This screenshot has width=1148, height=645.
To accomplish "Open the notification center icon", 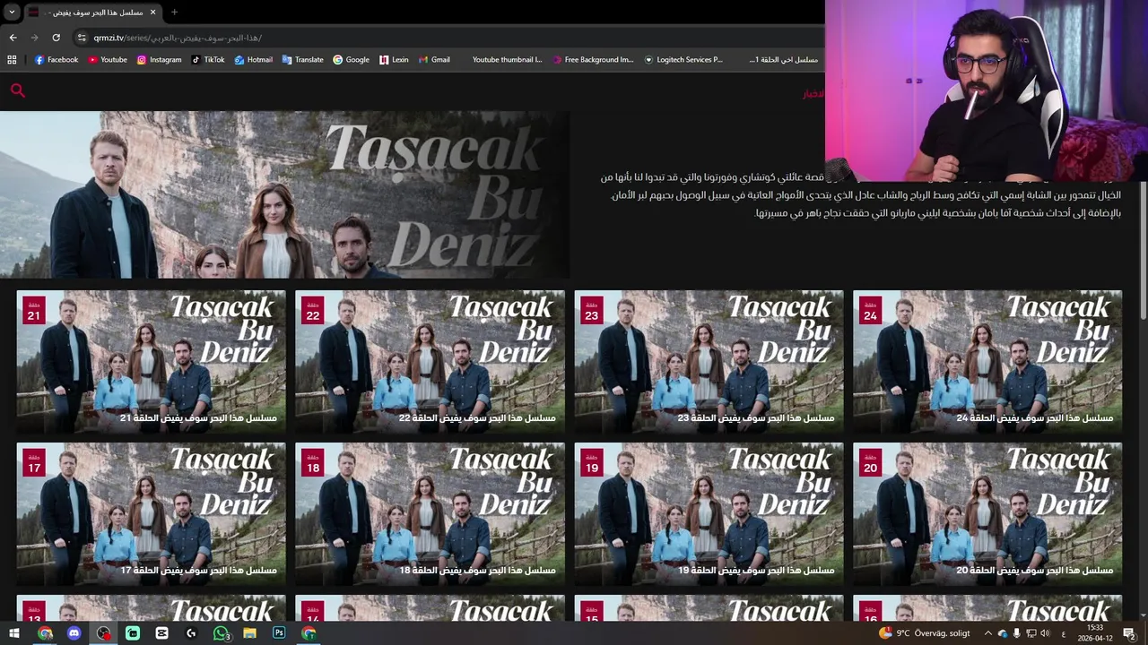I will pos(1130,633).
